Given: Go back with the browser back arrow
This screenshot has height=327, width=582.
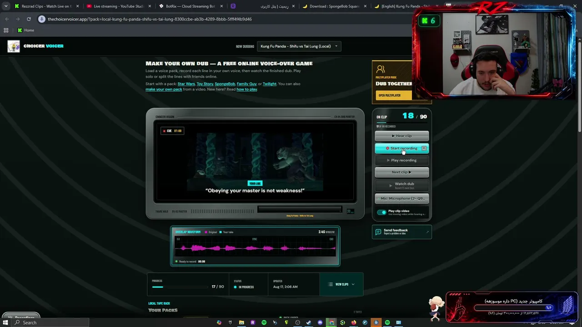Looking at the screenshot, I should tap(7, 19).
